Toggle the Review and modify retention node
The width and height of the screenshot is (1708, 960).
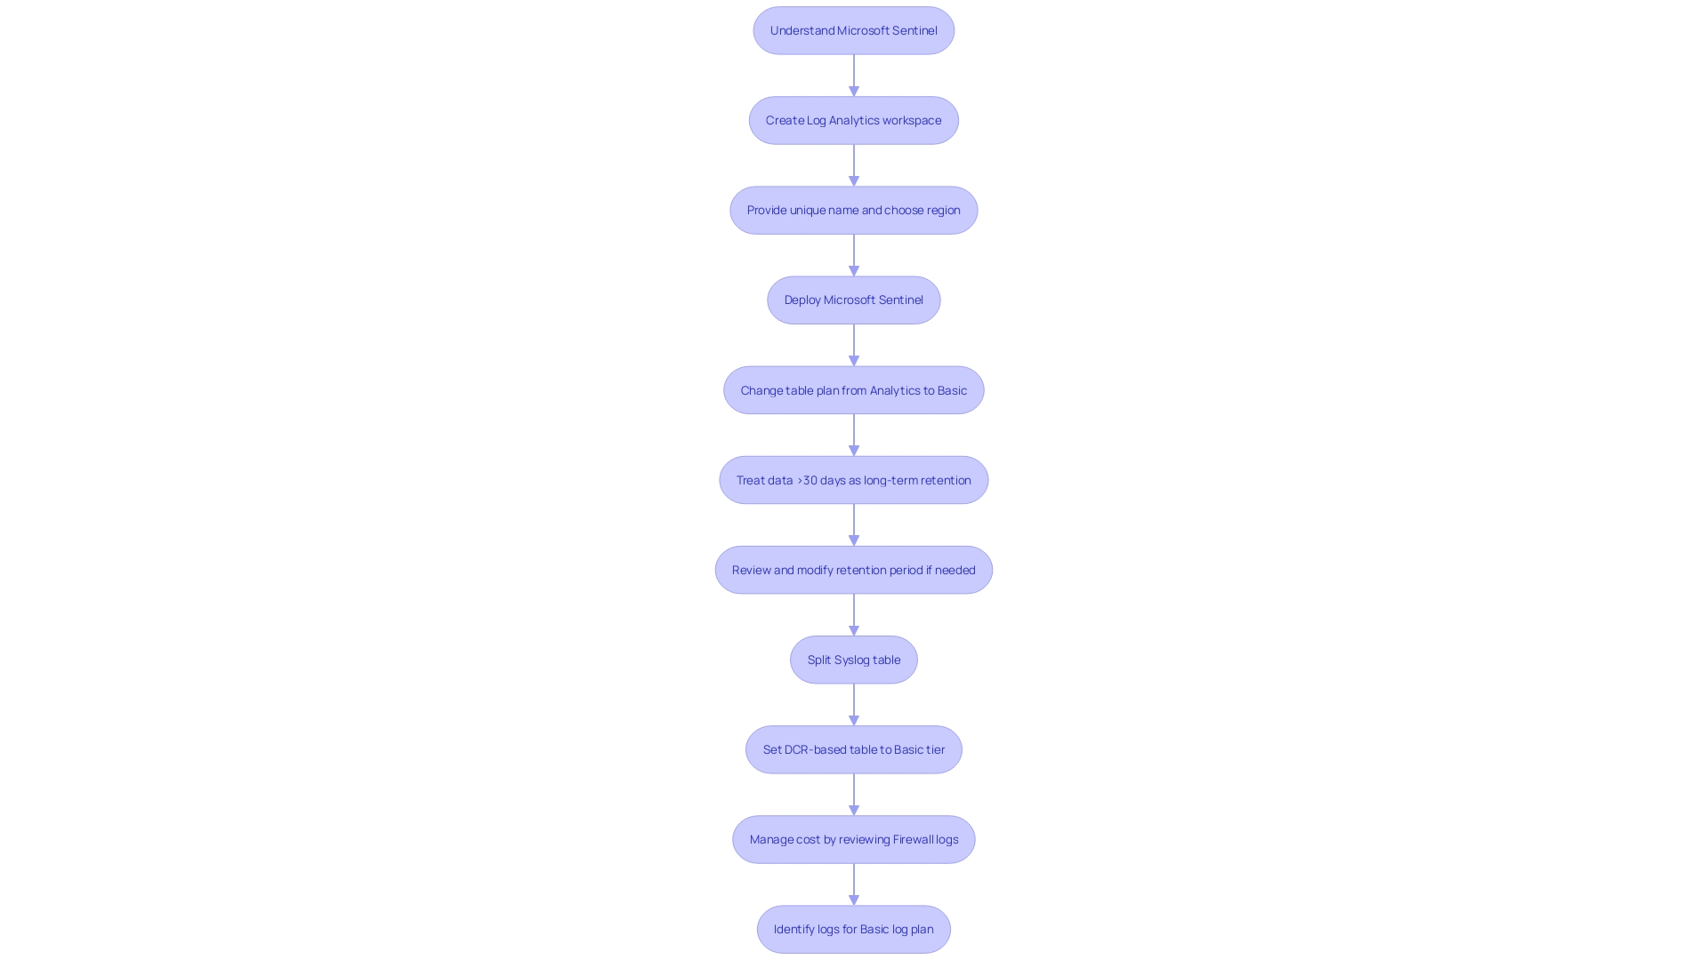(x=853, y=570)
